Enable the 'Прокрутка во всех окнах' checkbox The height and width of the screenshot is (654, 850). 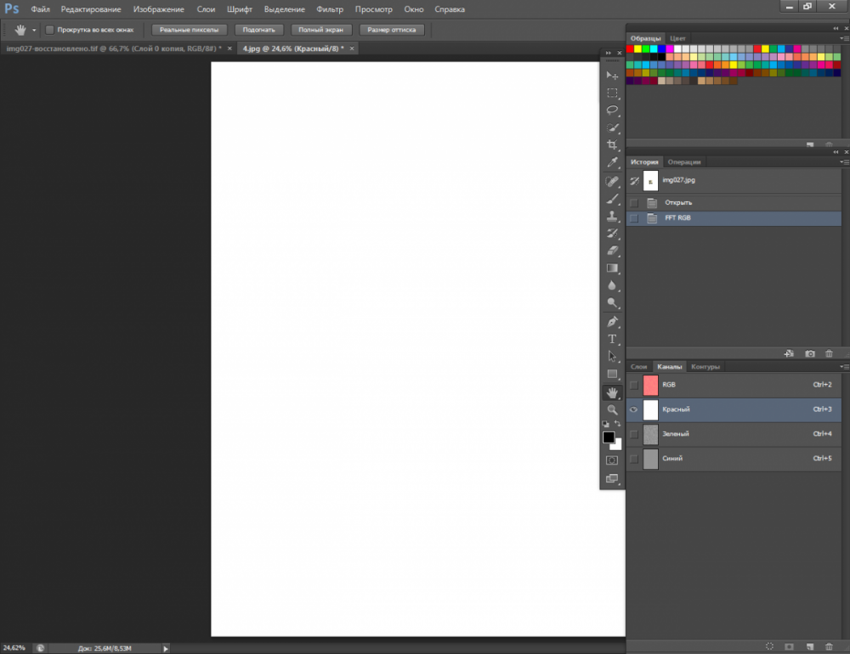pos(49,30)
